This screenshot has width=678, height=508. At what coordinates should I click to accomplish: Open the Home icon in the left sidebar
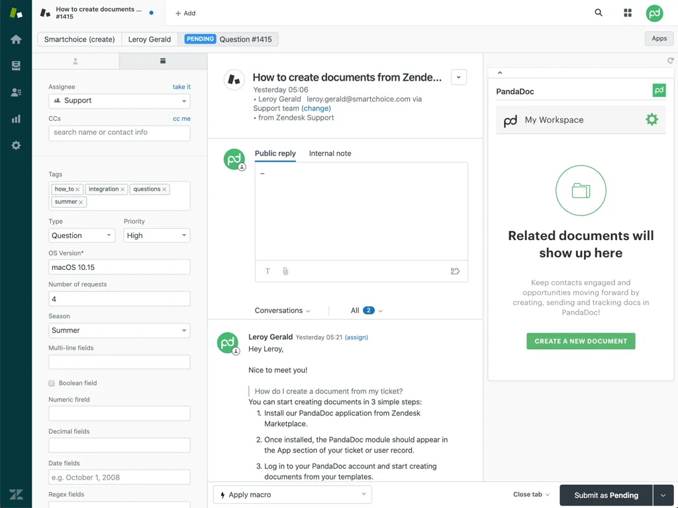(15, 39)
